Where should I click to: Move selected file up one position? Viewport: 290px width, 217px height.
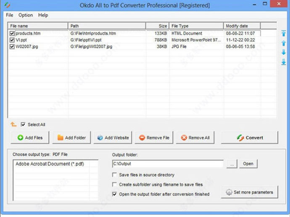coord(283,43)
